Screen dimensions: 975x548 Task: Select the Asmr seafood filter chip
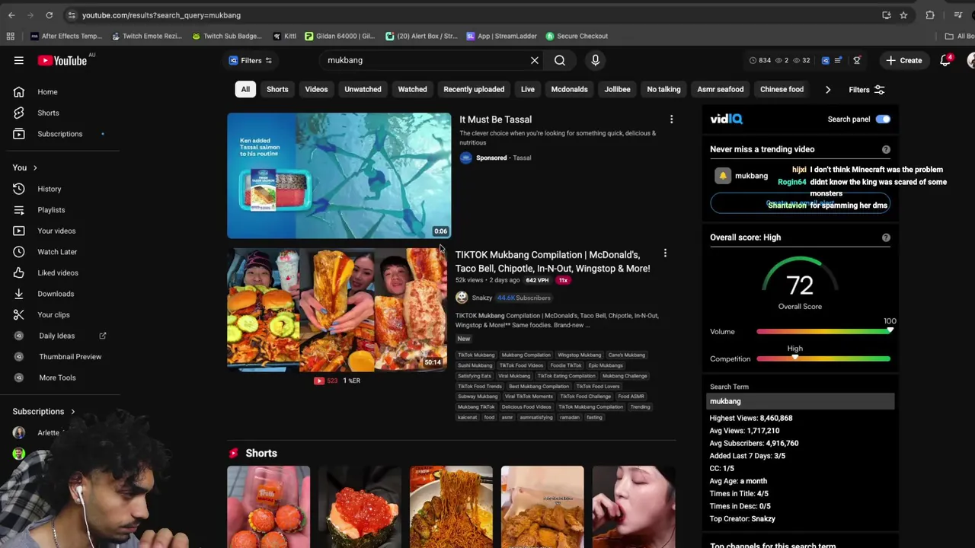pos(720,90)
